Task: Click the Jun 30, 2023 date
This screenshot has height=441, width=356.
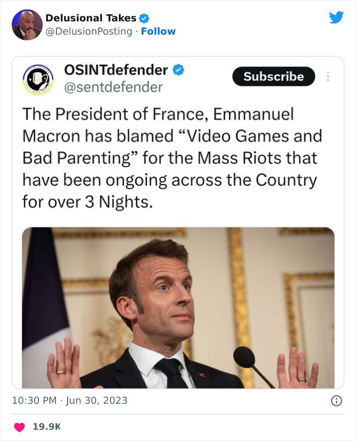Action: click(97, 401)
